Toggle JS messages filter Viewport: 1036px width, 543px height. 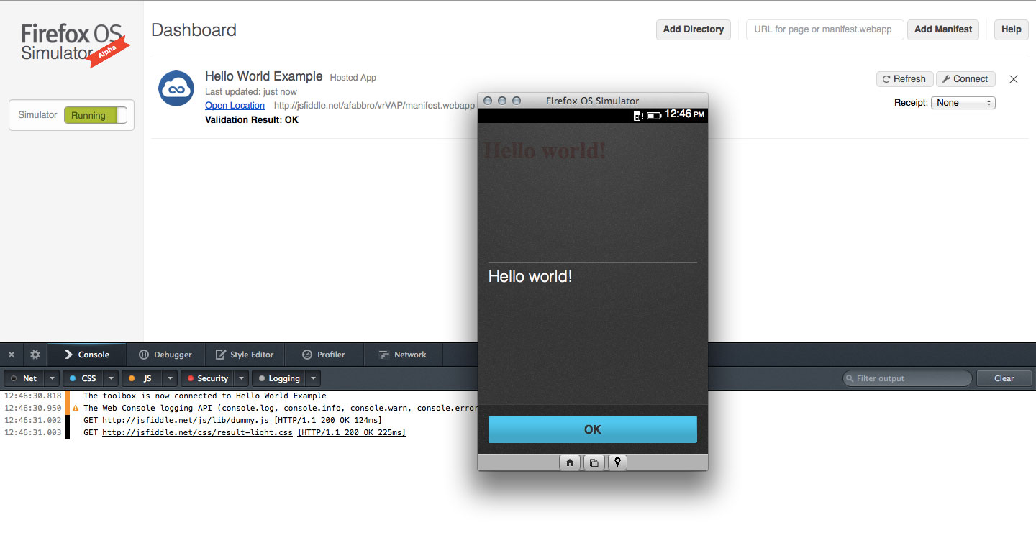pos(142,378)
